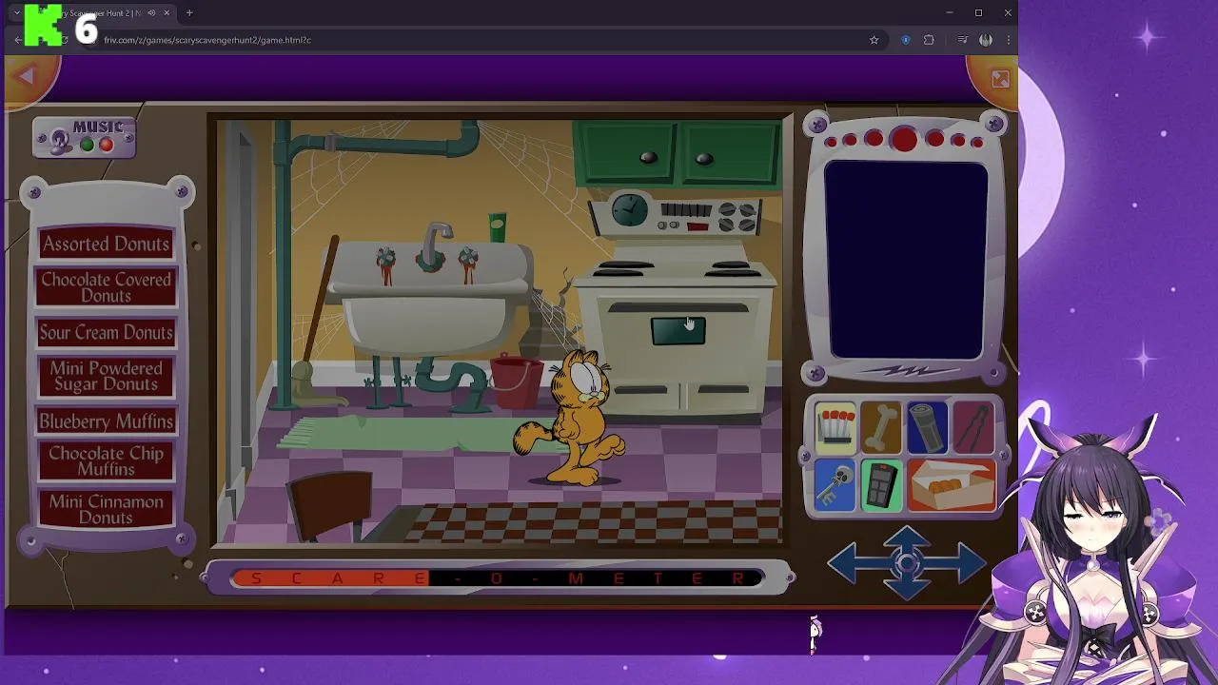Open the right green cabinet door
The height and width of the screenshot is (685, 1218).
pos(731,152)
